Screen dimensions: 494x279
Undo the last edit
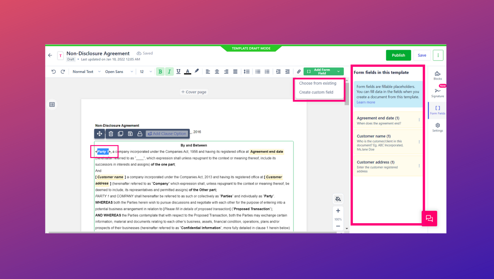click(x=54, y=72)
